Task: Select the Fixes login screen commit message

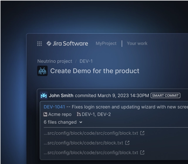Action: coord(130,107)
